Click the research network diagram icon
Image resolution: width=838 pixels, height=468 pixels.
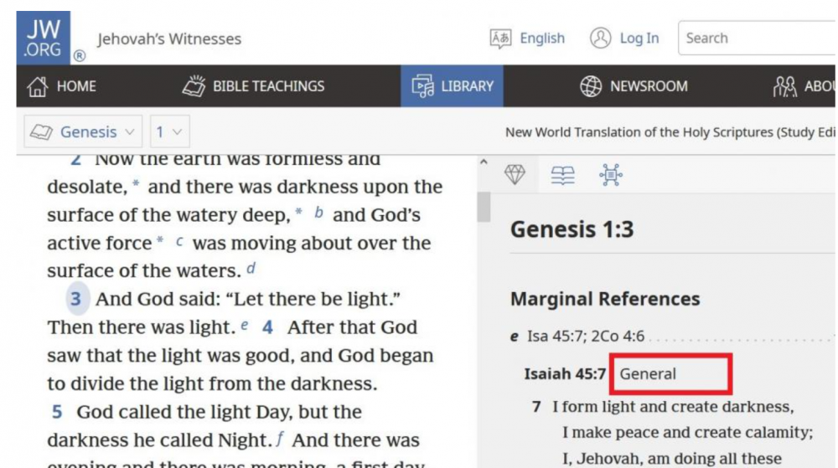click(x=609, y=174)
